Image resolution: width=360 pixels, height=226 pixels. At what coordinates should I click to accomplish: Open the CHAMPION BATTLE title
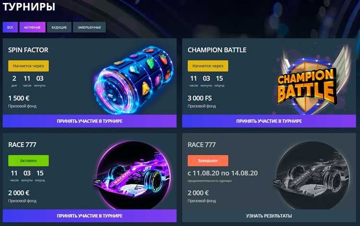[x=217, y=50]
